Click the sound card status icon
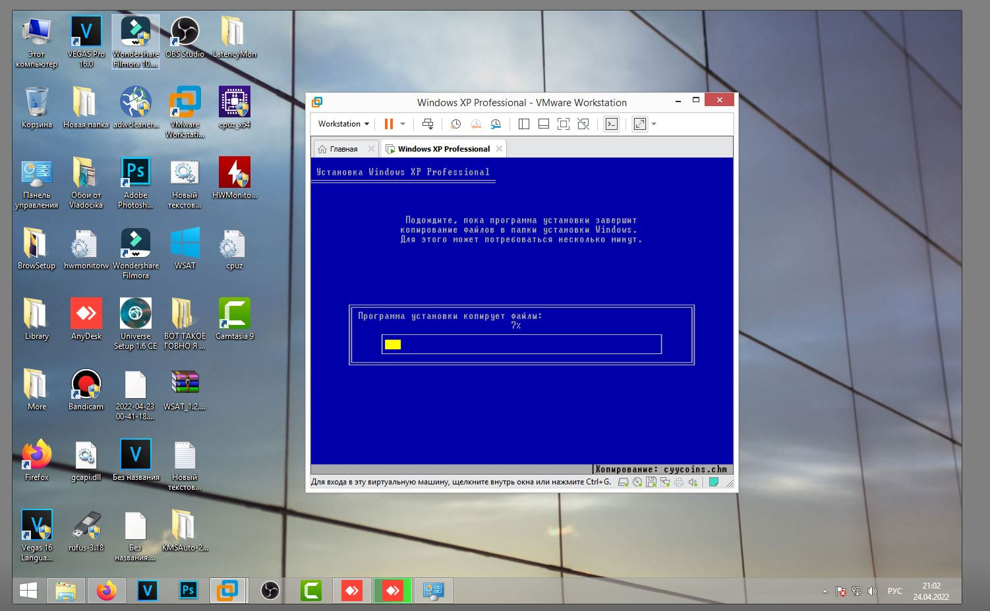Image resolution: width=990 pixels, height=611 pixels. coord(692,482)
